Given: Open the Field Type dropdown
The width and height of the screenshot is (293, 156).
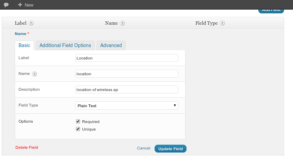Looking at the screenshot, I should tap(126, 105).
